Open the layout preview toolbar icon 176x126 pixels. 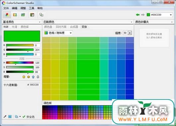click(x=32, y=15)
